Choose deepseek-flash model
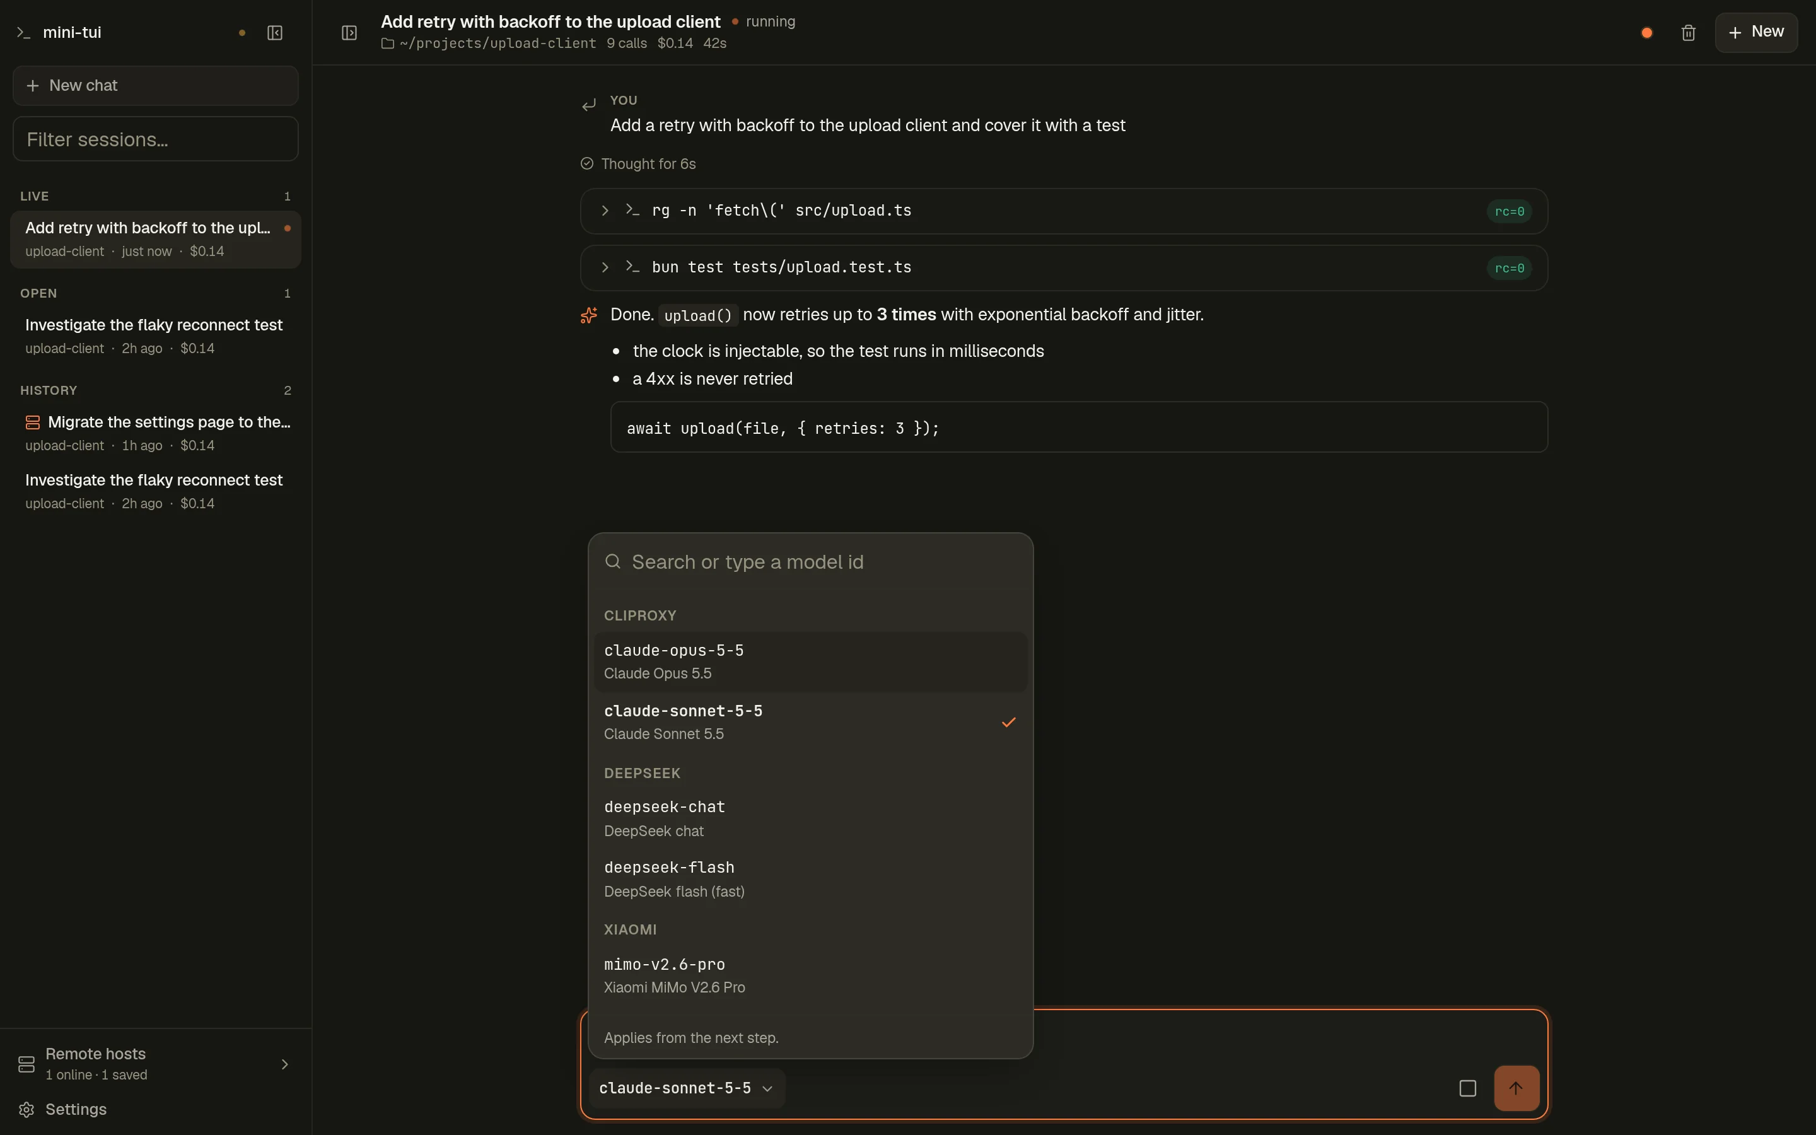This screenshot has width=1816, height=1135. pos(810,878)
